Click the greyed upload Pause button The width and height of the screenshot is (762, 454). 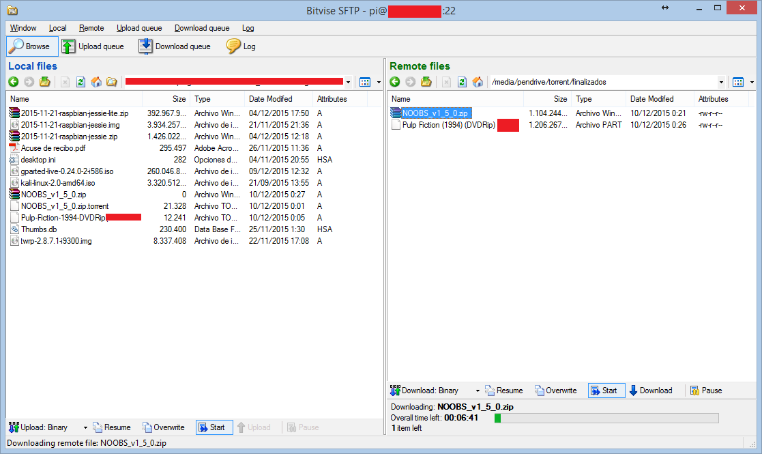(303, 428)
